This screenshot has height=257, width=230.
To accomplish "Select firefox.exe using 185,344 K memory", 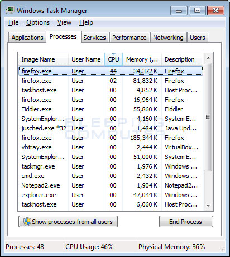I will (111, 138).
